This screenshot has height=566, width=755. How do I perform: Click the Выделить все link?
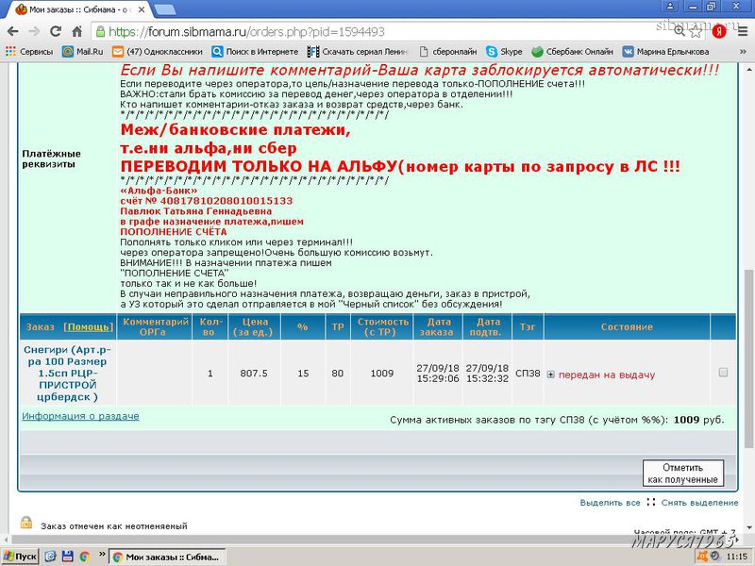pyautogui.click(x=610, y=503)
